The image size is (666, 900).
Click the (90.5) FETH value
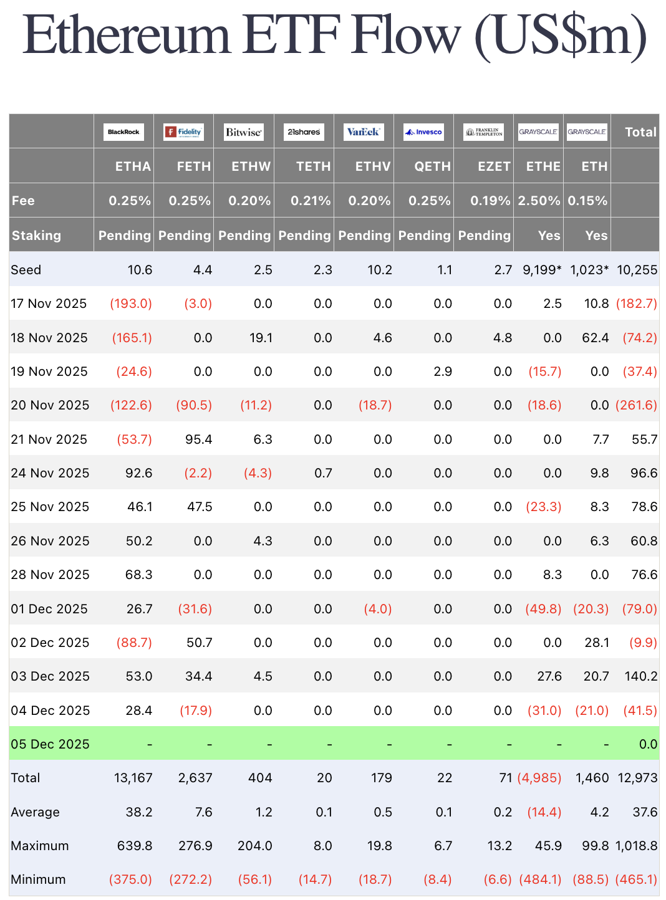point(194,405)
